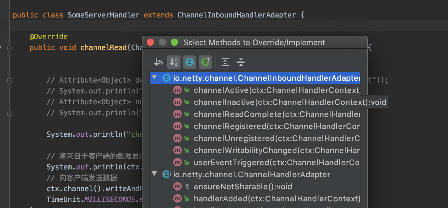Fold the channelRead method via gutter marker

click(x=10, y=48)
